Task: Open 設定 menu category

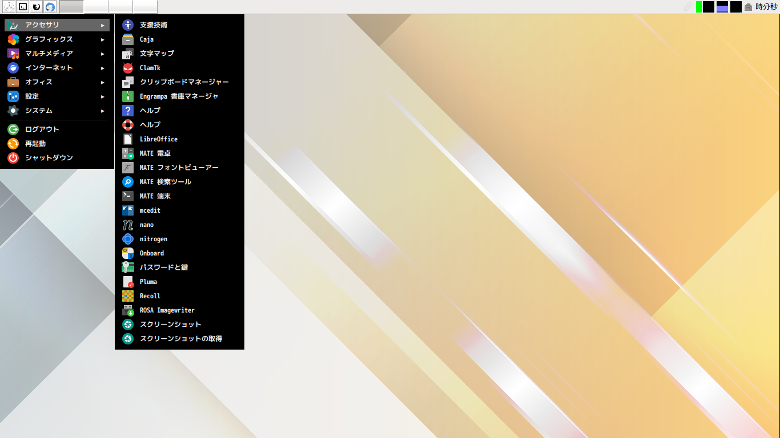Action: 57,96
